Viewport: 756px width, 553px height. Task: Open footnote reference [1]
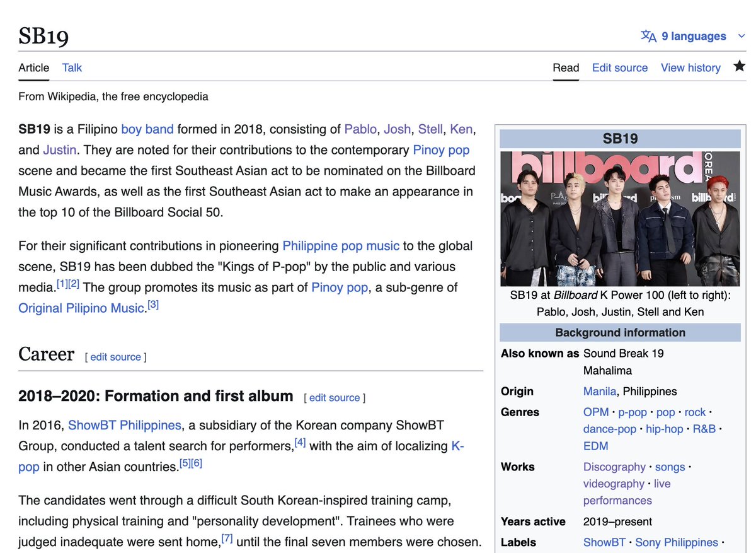click(x=61, y=284)
